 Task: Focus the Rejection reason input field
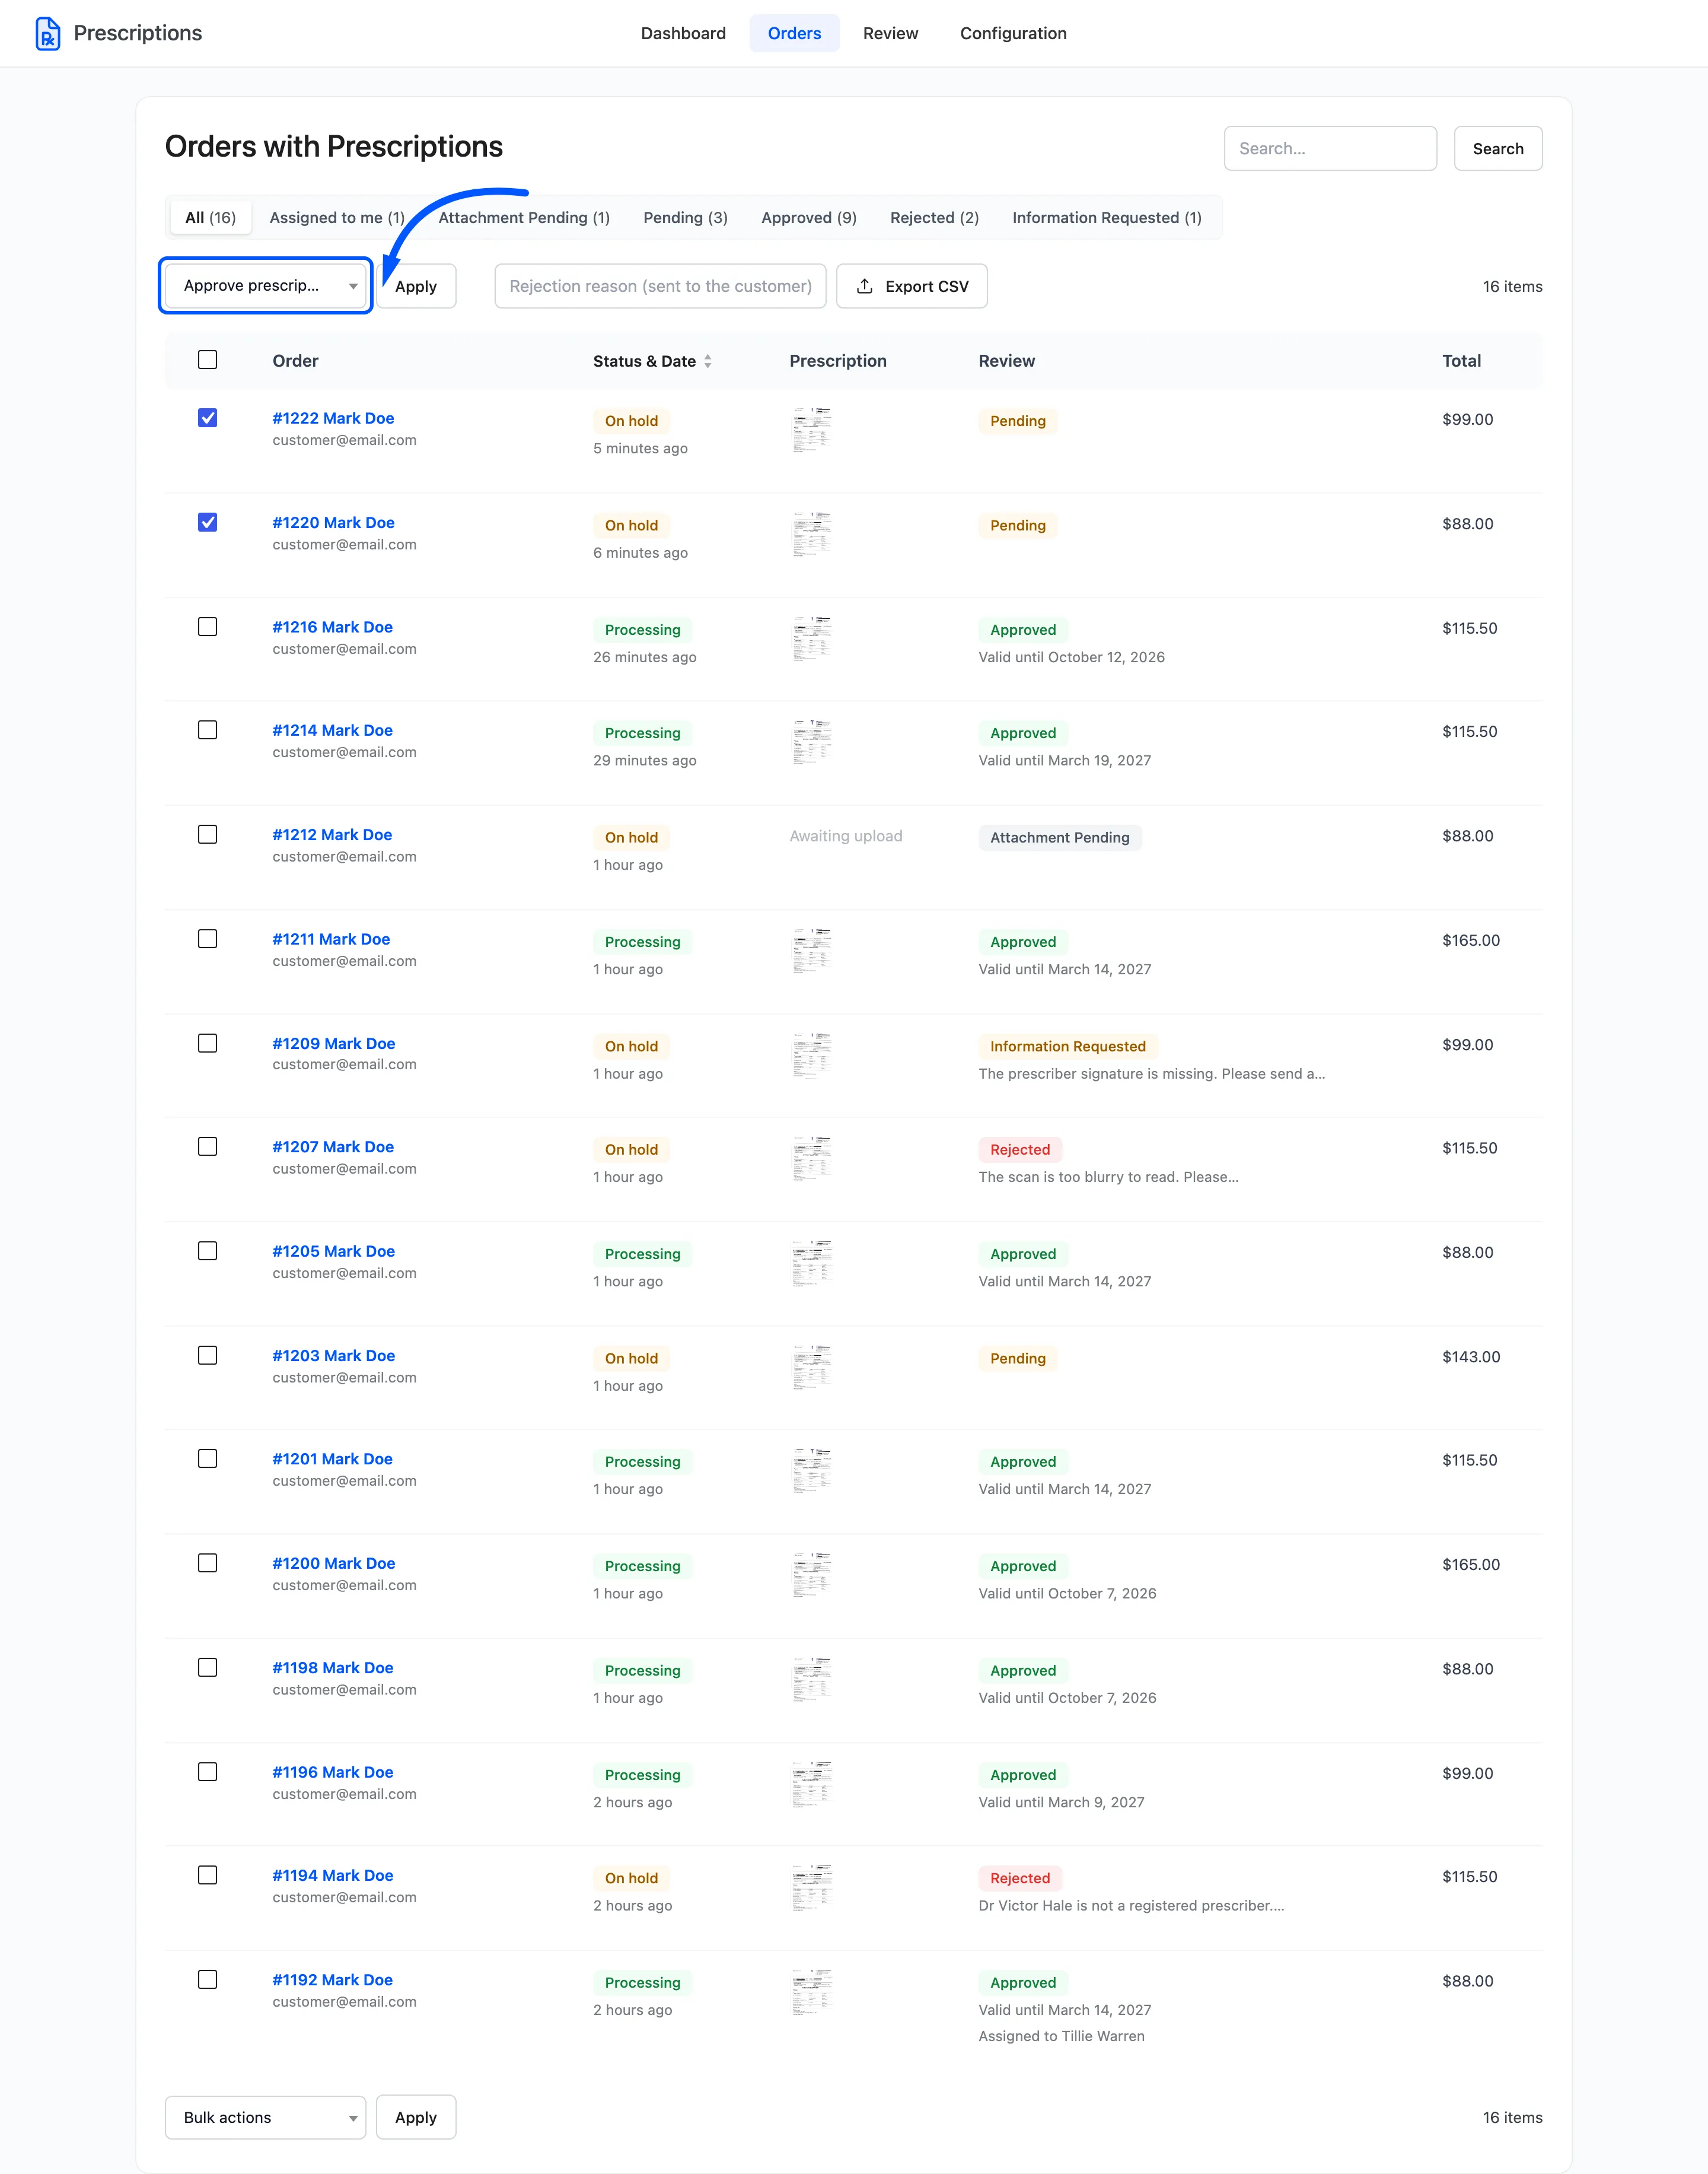click(x=660, y=286)
